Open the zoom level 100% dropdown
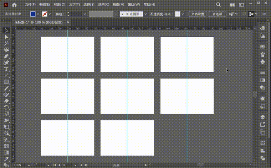 [29, 165]
